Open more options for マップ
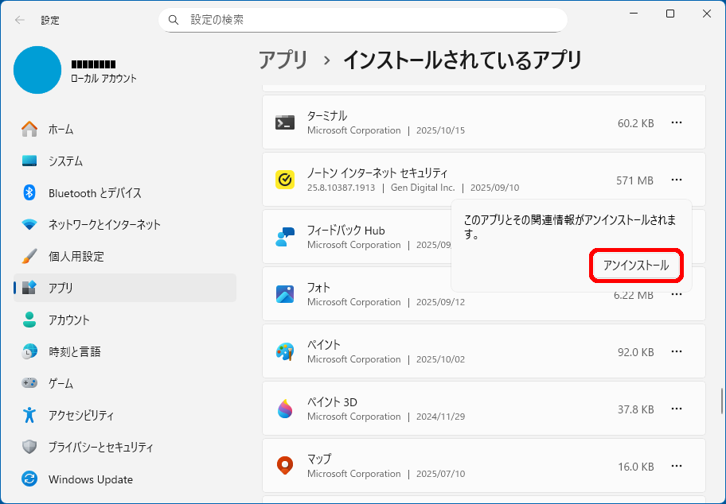The width and height of the screenshot is (726, 504). 677,466
